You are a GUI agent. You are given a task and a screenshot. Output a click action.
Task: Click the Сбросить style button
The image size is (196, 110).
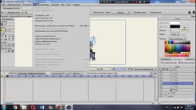(190, 59)
